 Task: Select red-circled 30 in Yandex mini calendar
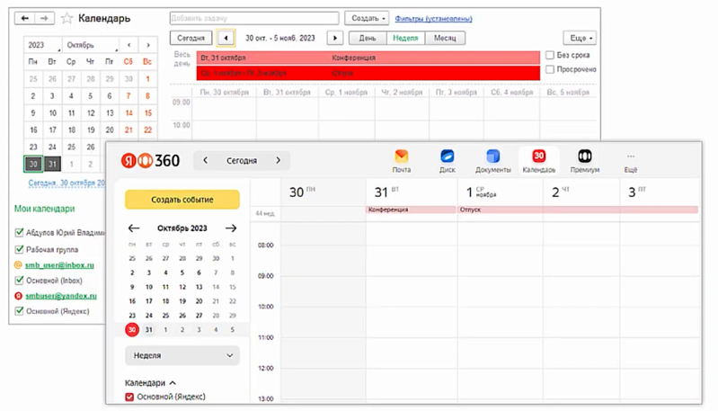click(x=132, y=329)
